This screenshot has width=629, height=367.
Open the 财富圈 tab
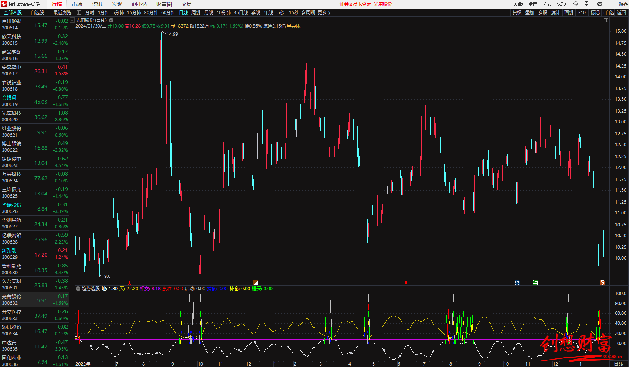pos(164,4)
